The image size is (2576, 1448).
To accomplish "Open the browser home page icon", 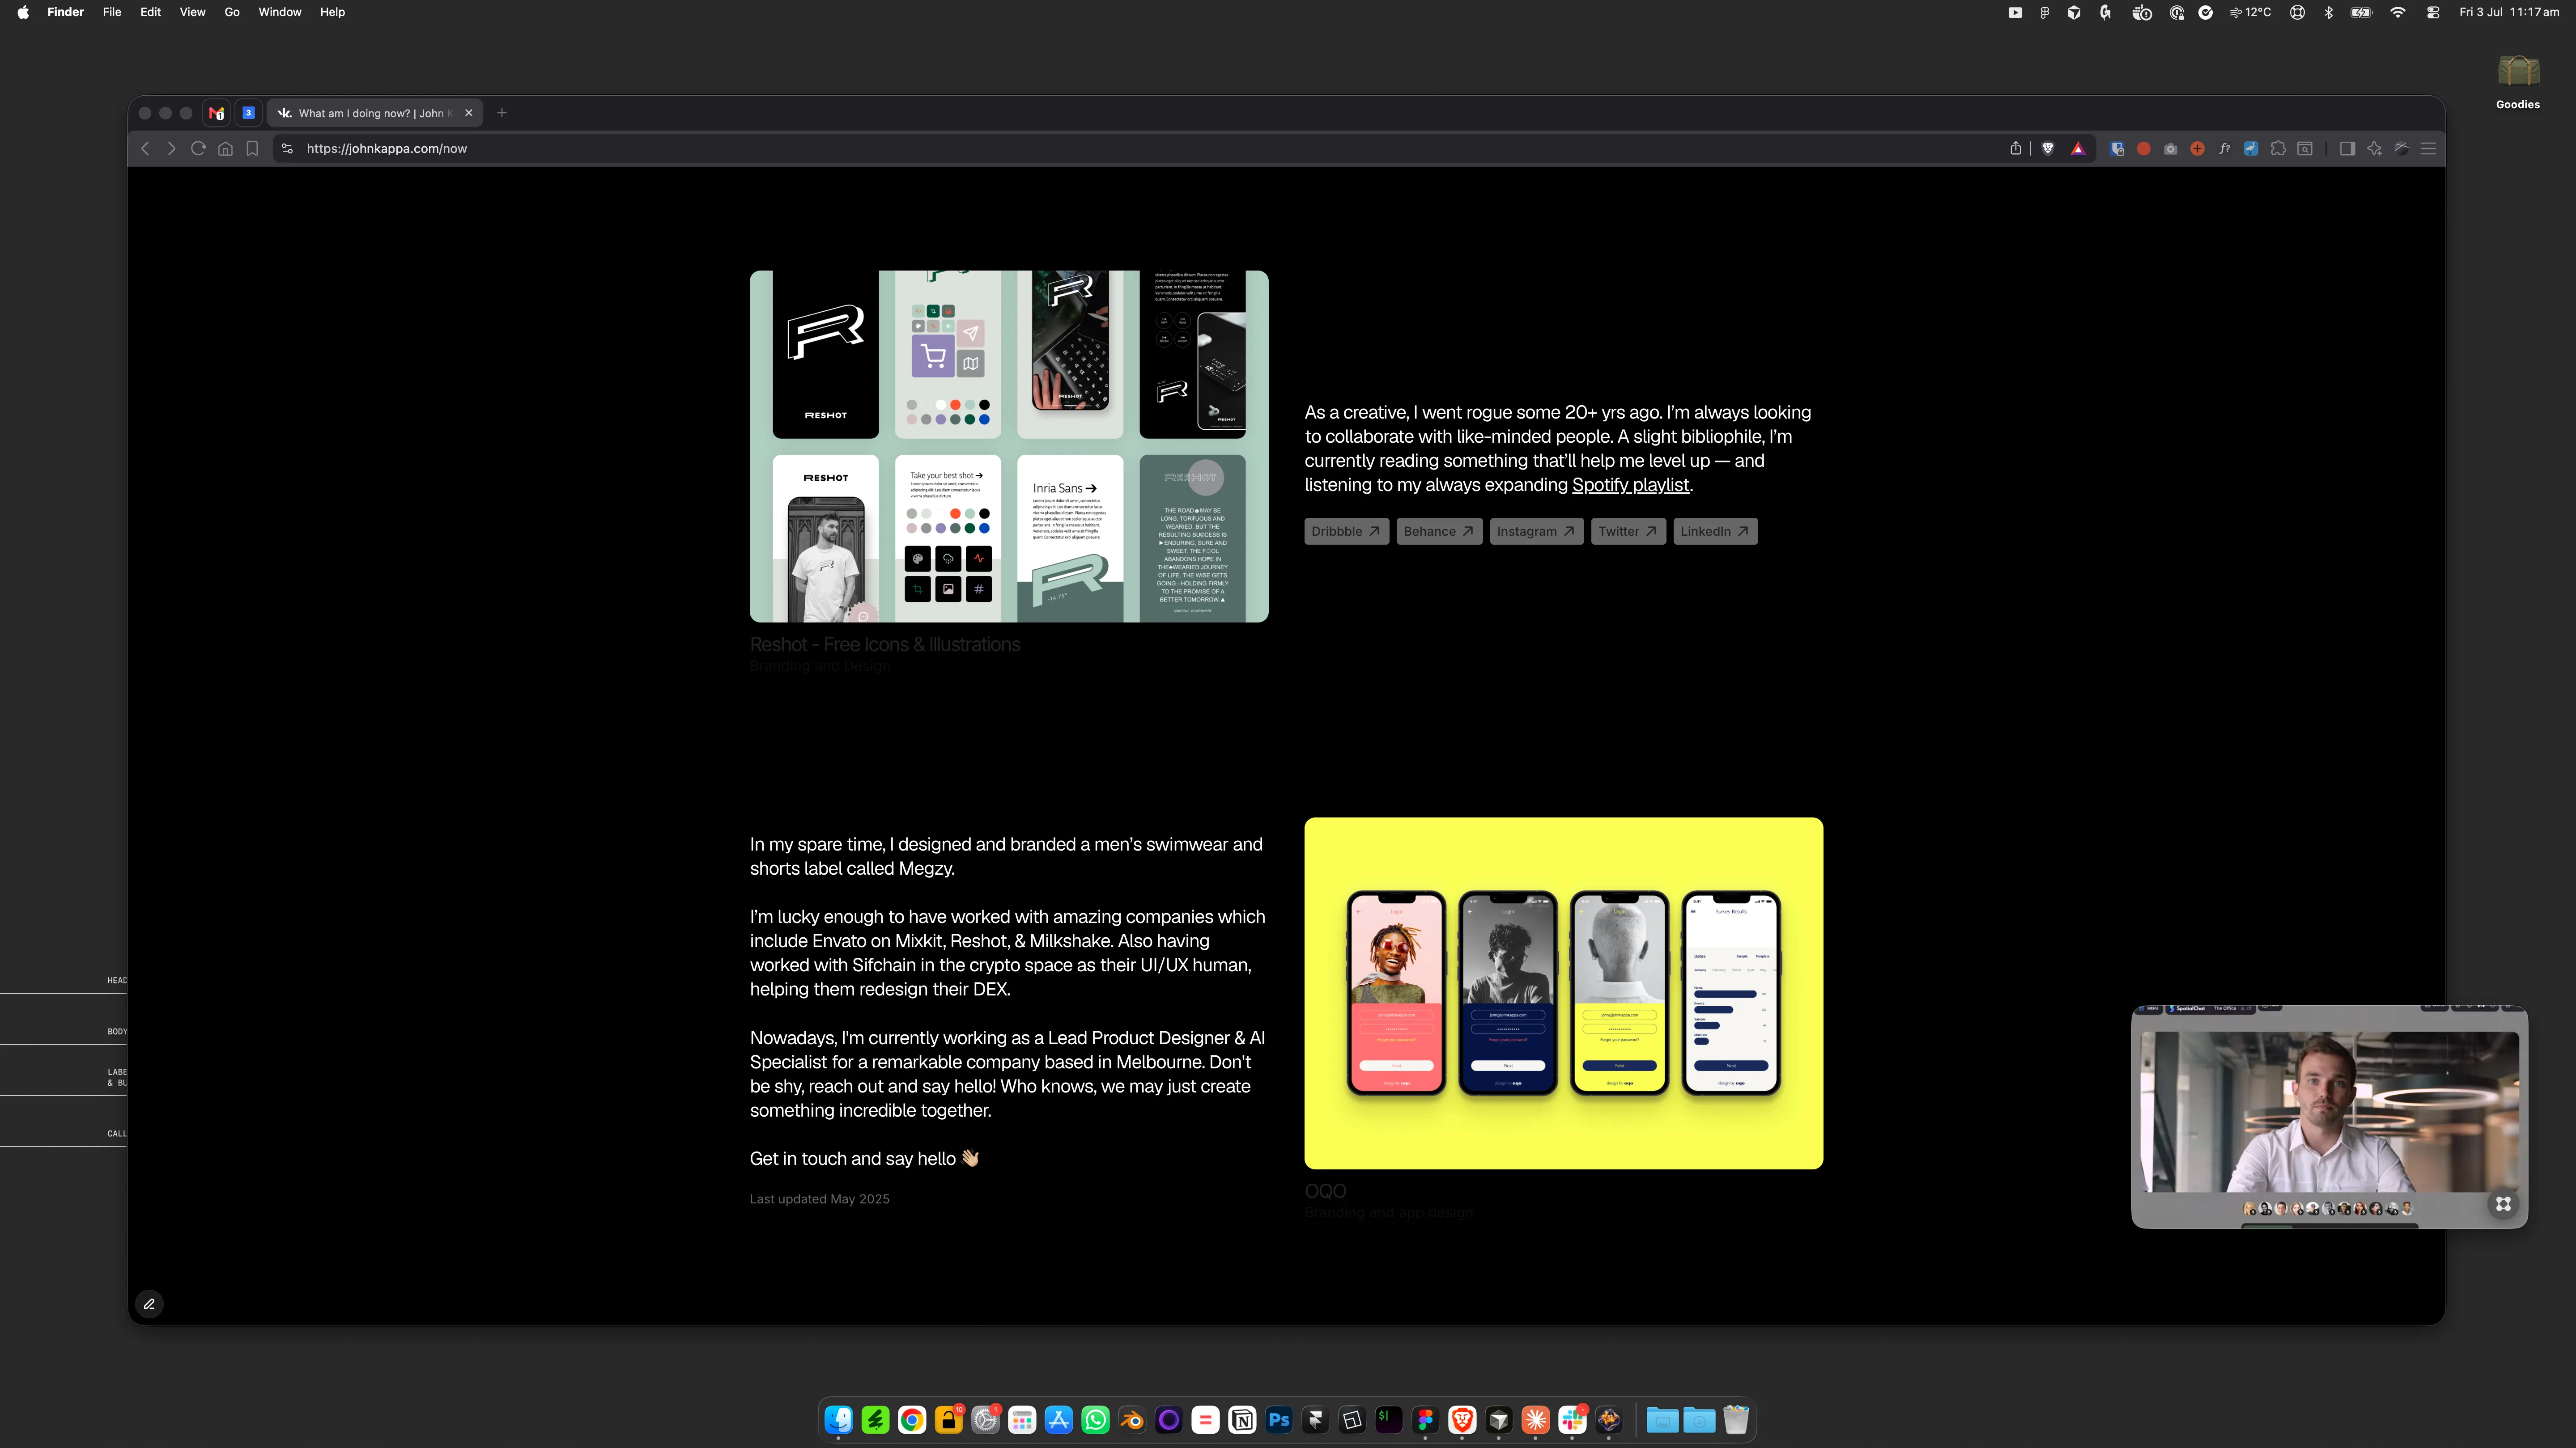I will pyautogui.click(x=226, y=149).
